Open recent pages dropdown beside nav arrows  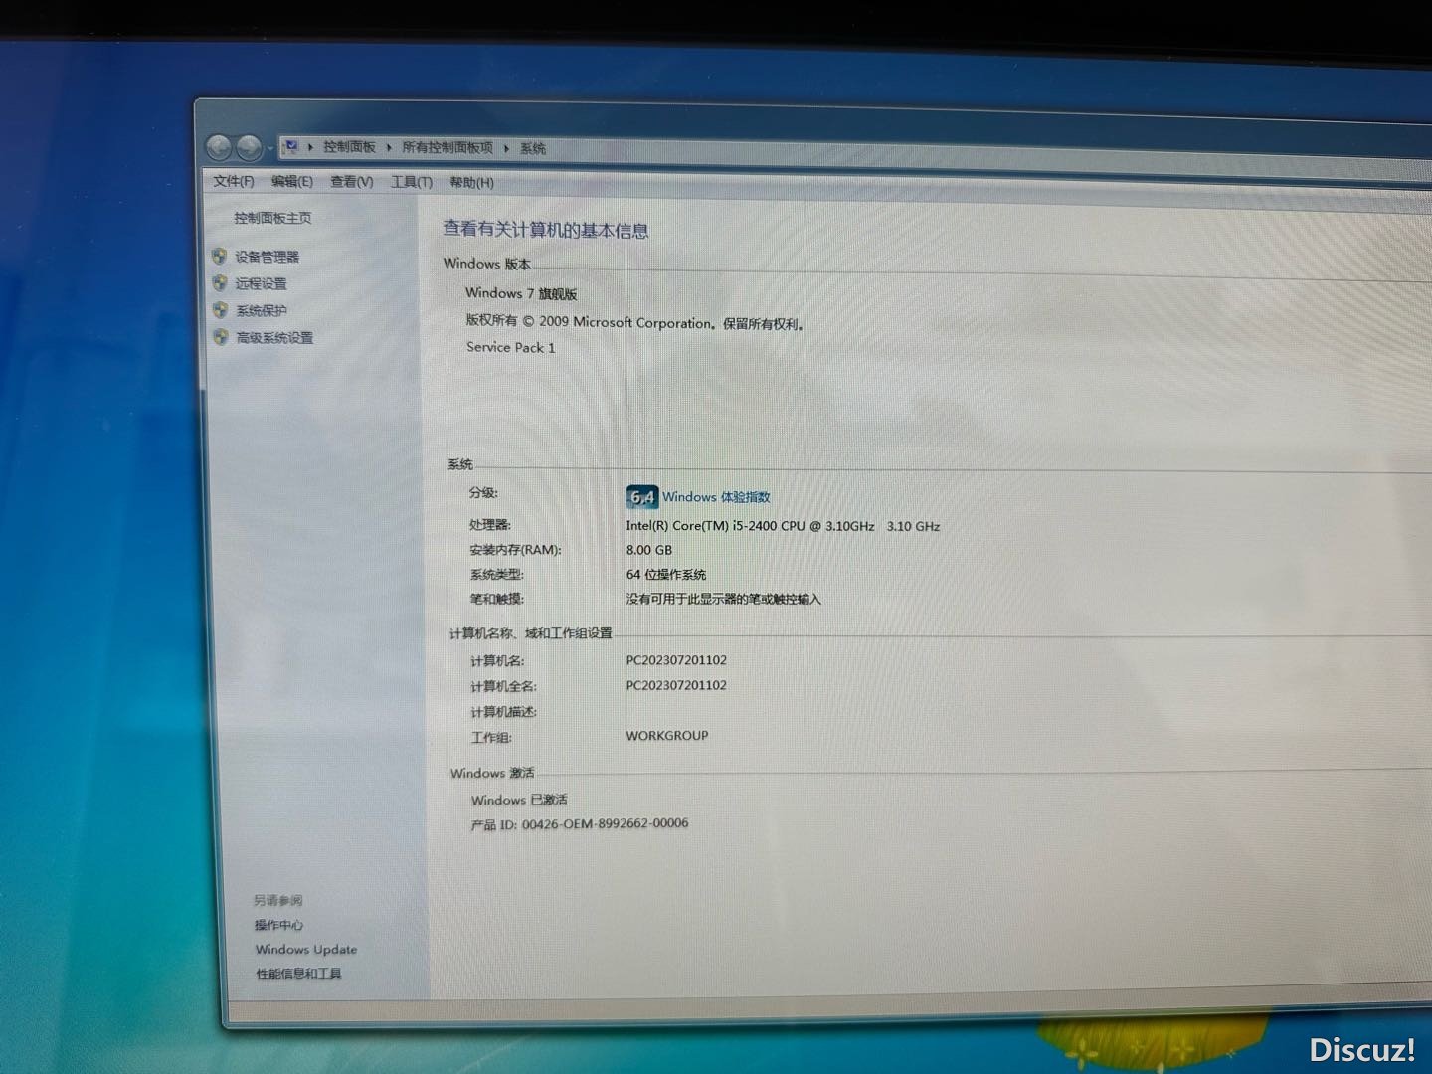(270, 149)
